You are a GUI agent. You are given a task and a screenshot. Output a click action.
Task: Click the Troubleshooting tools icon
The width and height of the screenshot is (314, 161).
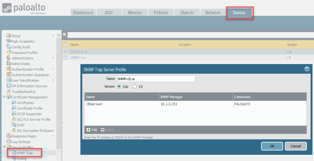click(x=9, y=92)
